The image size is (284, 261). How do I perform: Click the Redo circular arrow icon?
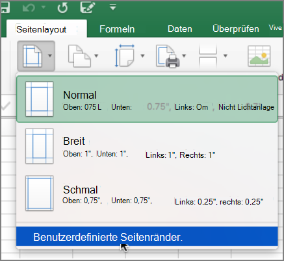pos(62,8)
